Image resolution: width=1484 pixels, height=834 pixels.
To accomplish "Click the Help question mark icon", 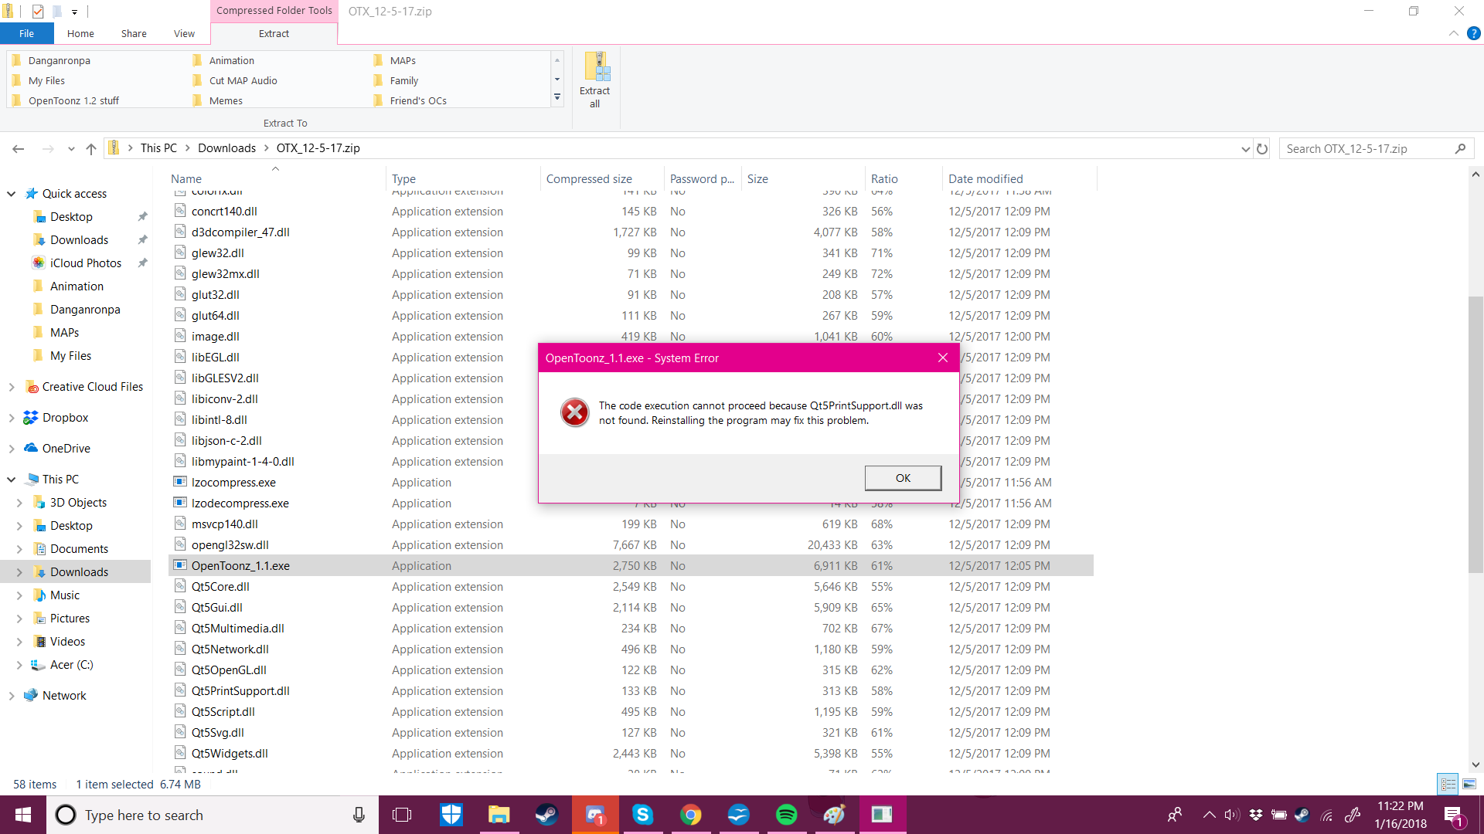I will pos(1474,33).
